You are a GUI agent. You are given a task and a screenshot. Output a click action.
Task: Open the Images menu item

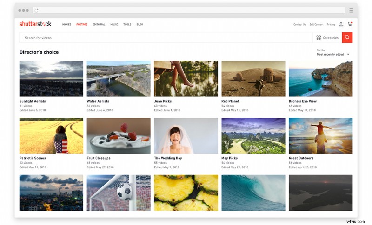pos(66,25)
